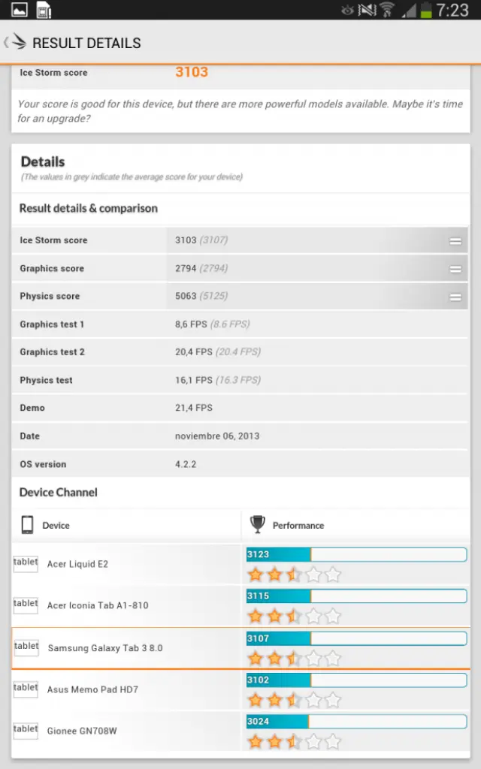Tap the gallery picture icon in status bar

click(20, 10)
